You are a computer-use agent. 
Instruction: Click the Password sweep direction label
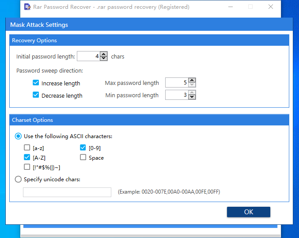tap(49, 71)
